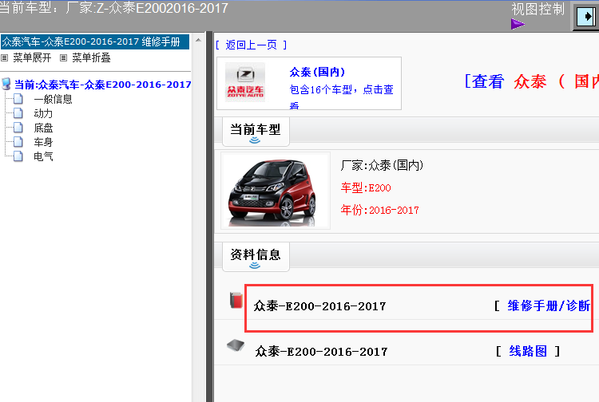
Task: Click the 厂家:众泰(国内) text
Action: [x=382, y=166]
